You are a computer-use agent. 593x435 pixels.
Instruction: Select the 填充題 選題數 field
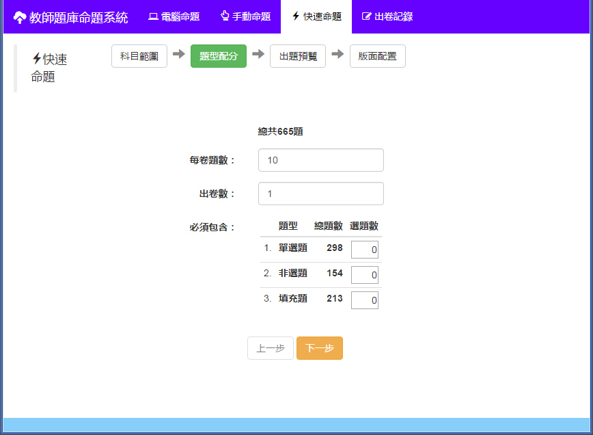[364, 300]
